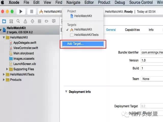Click the Run (play) button

21,11
